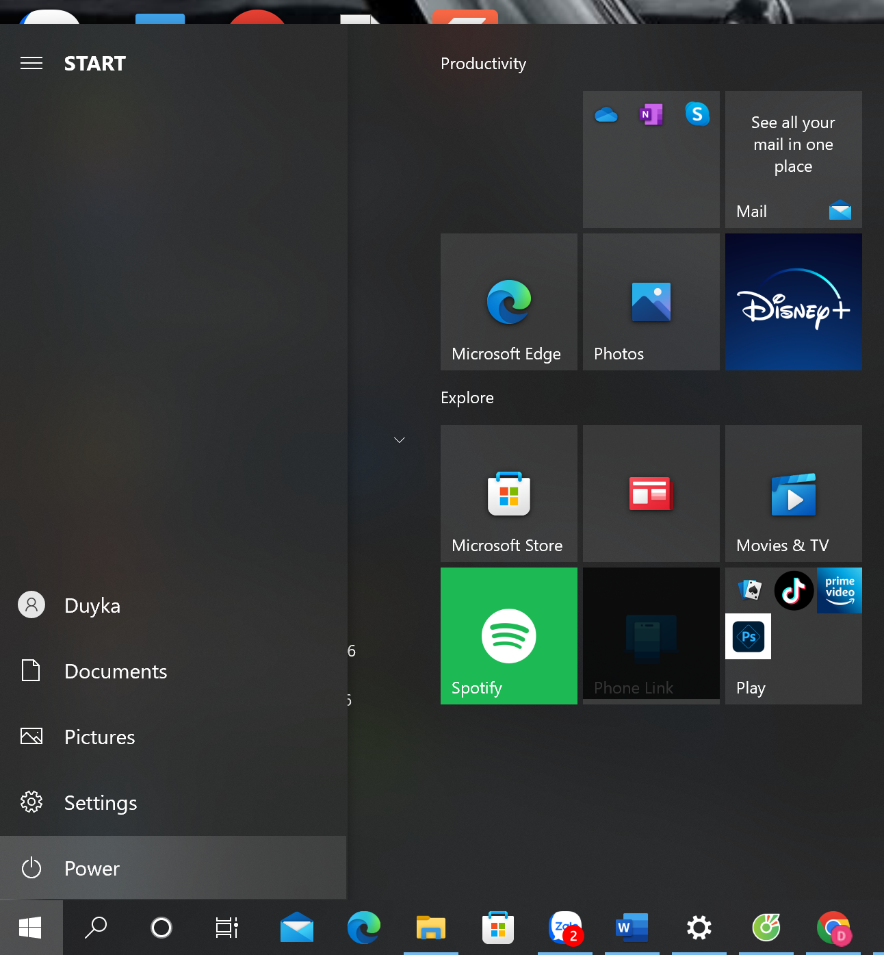Click the Windows Start button
Screen dimensions: 884x955
31,928
